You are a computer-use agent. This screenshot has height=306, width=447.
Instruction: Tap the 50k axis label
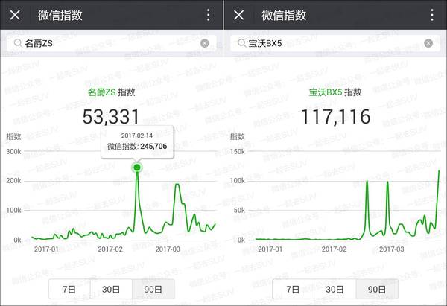239,210
